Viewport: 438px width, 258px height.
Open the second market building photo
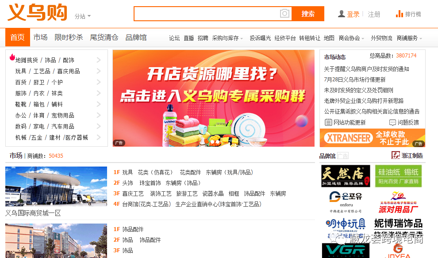(x=56, y=241)
